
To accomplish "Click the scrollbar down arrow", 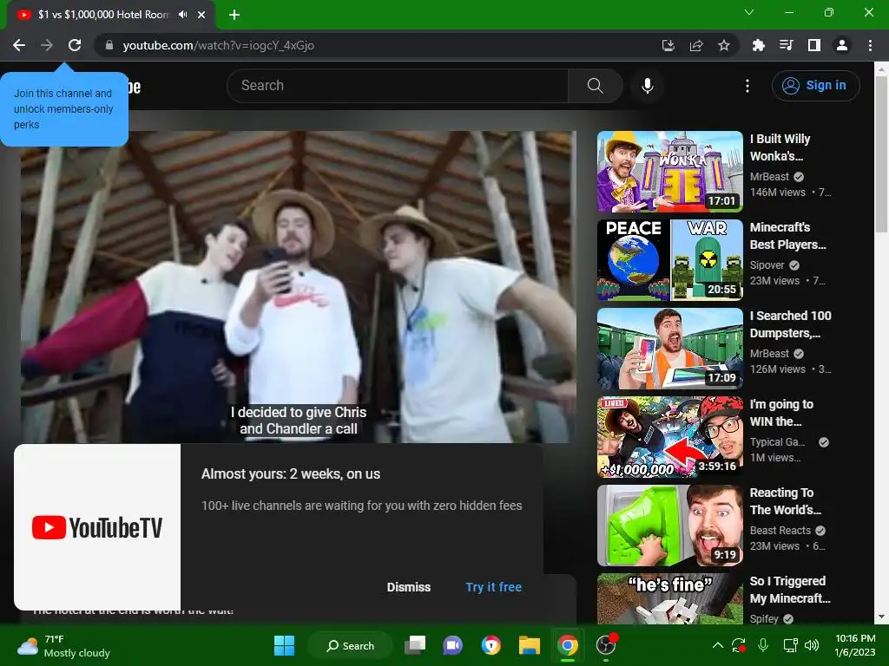I will pos(881,617).
